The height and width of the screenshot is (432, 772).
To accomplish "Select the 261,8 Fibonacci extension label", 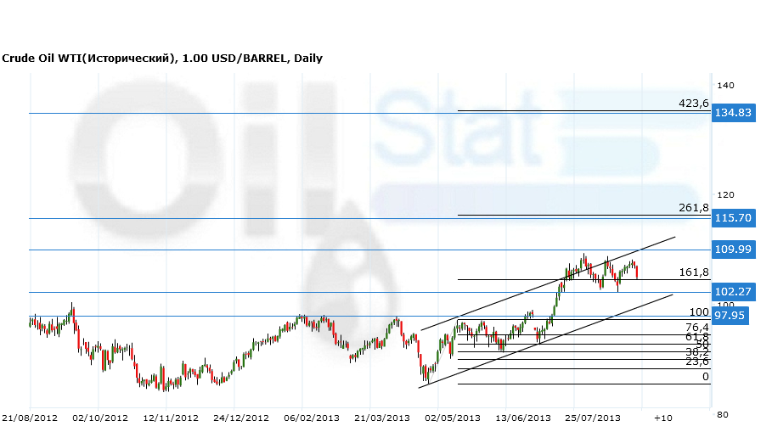I will point(694,208).
